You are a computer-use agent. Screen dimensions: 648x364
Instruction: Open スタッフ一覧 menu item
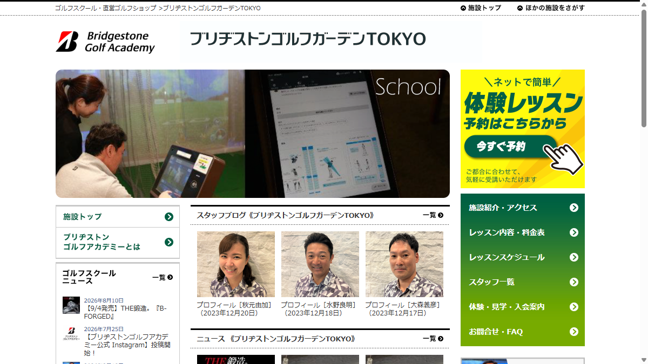[523, 282]
